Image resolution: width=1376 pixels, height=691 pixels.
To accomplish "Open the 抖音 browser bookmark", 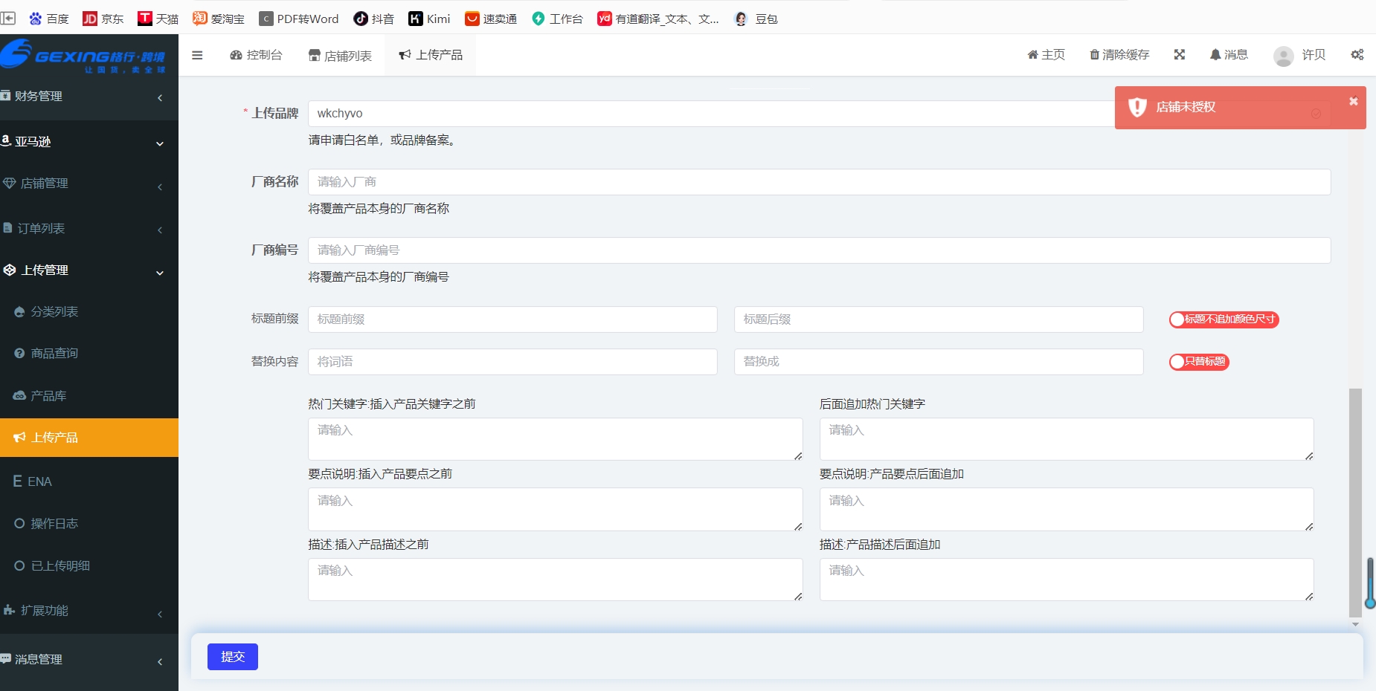I will 374,19.
